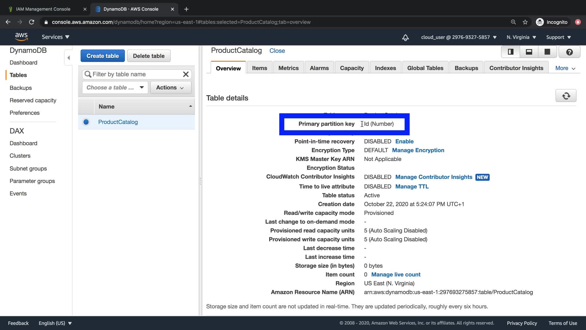Collapse the left navigation sidebar arrow
The height and width of the screenshot is (330, 586).
(69, 58)
